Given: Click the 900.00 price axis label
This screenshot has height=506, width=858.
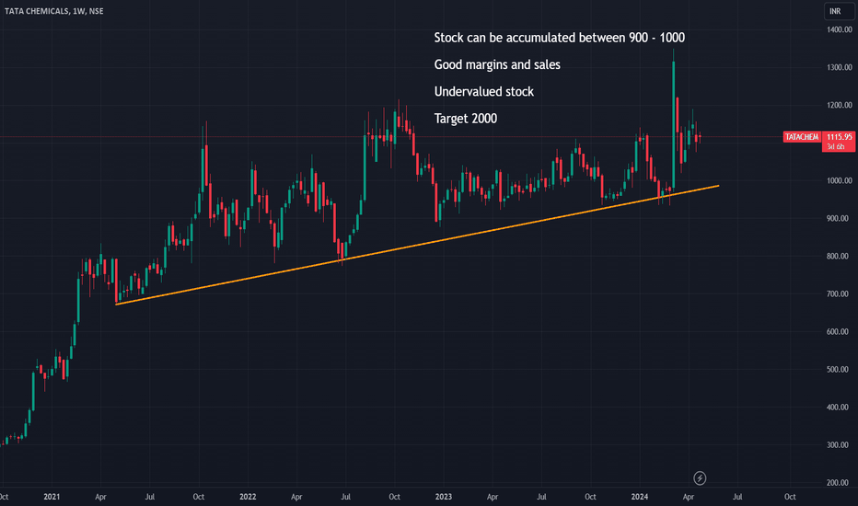Looking at the screenshot, I should pyautogui.click(x=840, y=218).
